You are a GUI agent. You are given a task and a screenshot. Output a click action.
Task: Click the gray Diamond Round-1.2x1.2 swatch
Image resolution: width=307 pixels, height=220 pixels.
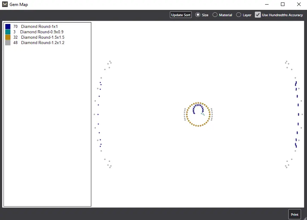[8, 43]
